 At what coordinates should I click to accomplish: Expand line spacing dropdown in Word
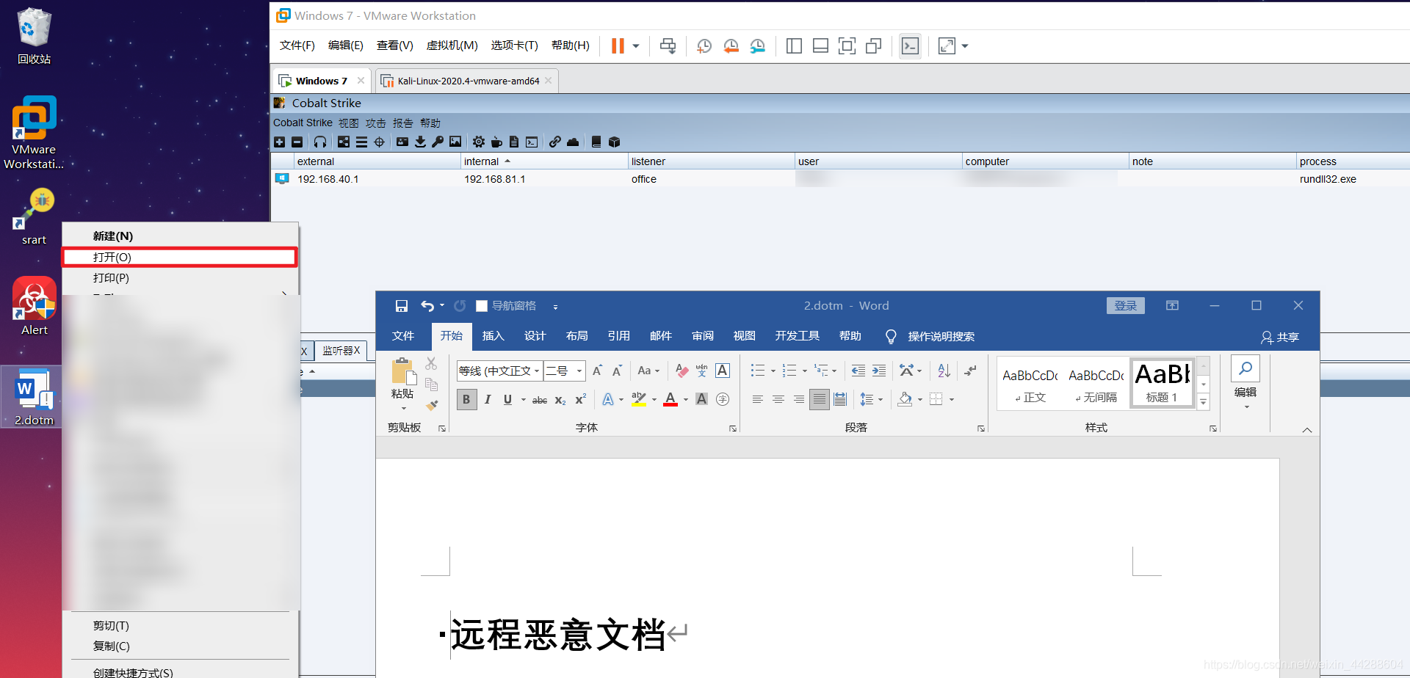(881, 400)
